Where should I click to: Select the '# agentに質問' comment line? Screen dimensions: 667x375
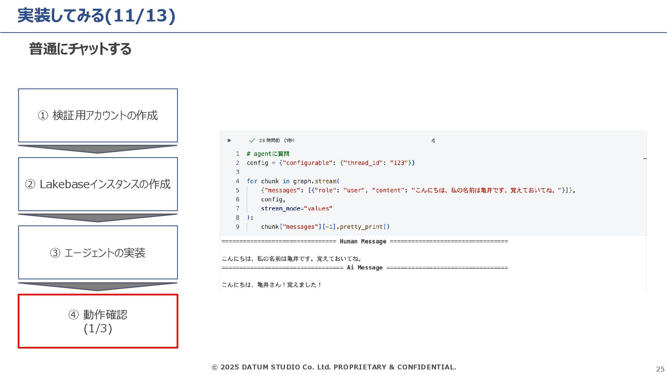[268, 154]
